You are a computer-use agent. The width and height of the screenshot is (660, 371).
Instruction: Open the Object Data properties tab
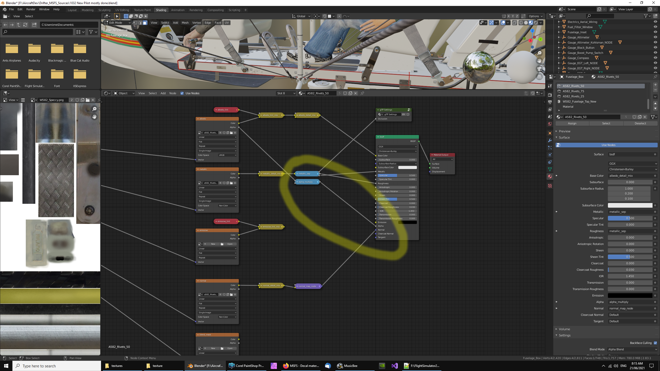[550, 169]
